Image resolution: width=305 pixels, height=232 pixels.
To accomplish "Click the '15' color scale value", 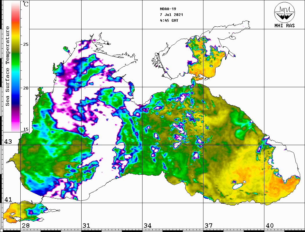I will pos(26,129).
